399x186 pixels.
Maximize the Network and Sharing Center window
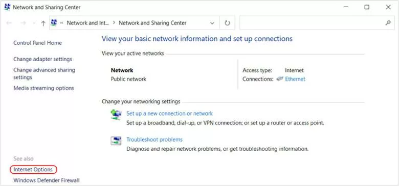pyautogui.click(x=367, y=7)
